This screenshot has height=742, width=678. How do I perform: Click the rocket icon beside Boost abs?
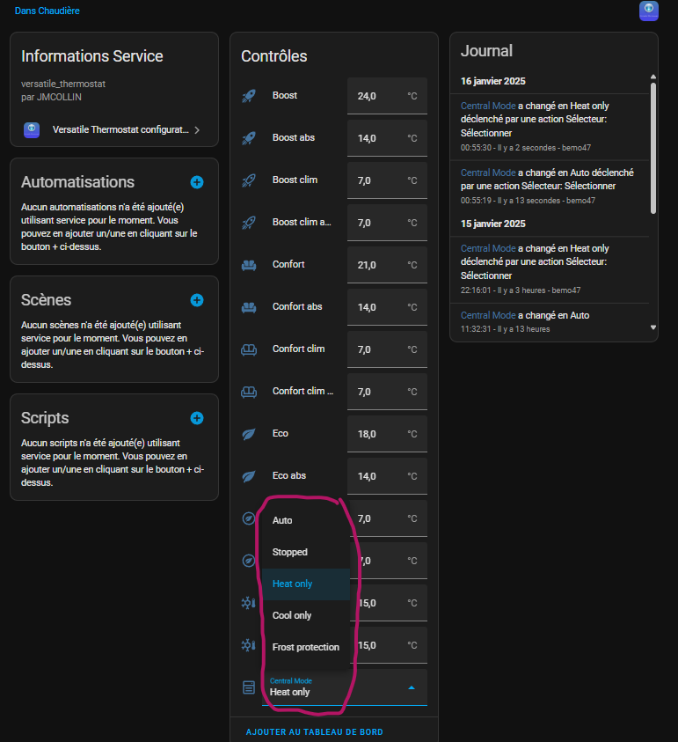click(248, 137)
